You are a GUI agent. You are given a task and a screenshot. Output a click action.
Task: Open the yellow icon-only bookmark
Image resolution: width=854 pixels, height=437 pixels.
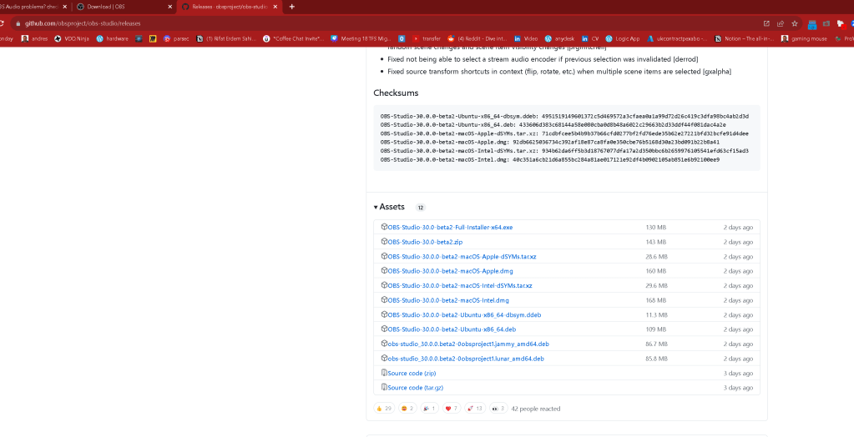click(153, 38)
